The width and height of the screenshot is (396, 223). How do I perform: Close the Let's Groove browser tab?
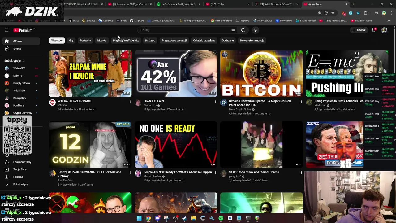[200, 4]
